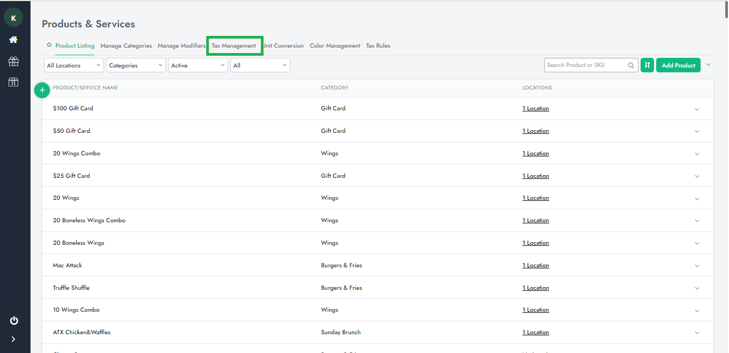729x353 pixels.
Task: Click the power logout icon
Action: click(14, 320)
